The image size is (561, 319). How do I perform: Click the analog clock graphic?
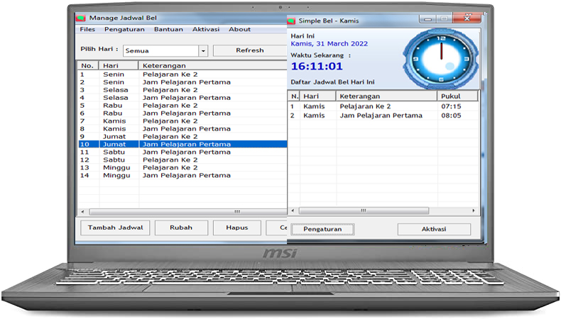(440, 57)
